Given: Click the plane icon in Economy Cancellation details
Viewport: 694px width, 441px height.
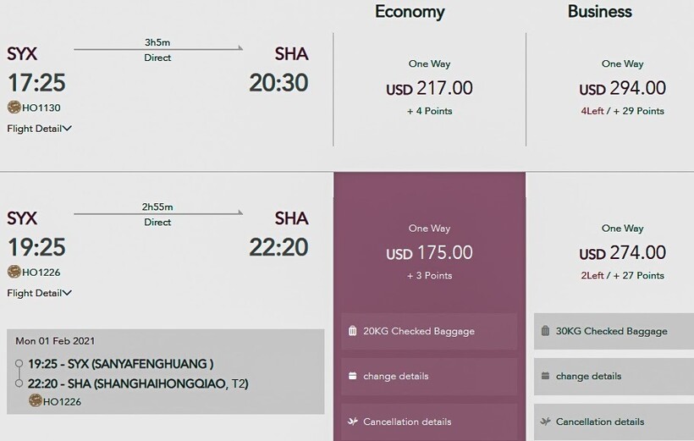Looking at the screenshot, I should coord(352,421).
